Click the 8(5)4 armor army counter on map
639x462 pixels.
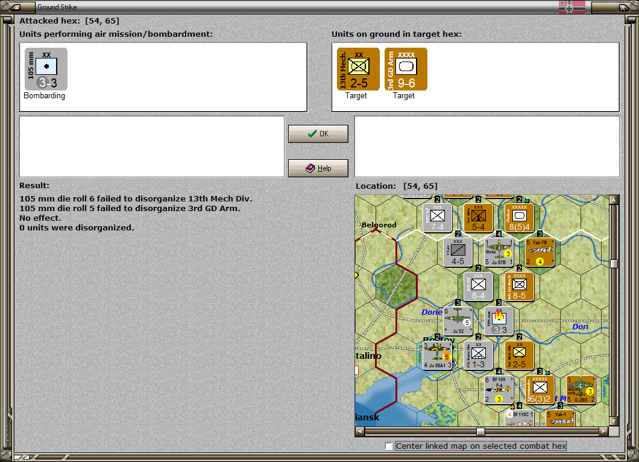pos(519,218)
